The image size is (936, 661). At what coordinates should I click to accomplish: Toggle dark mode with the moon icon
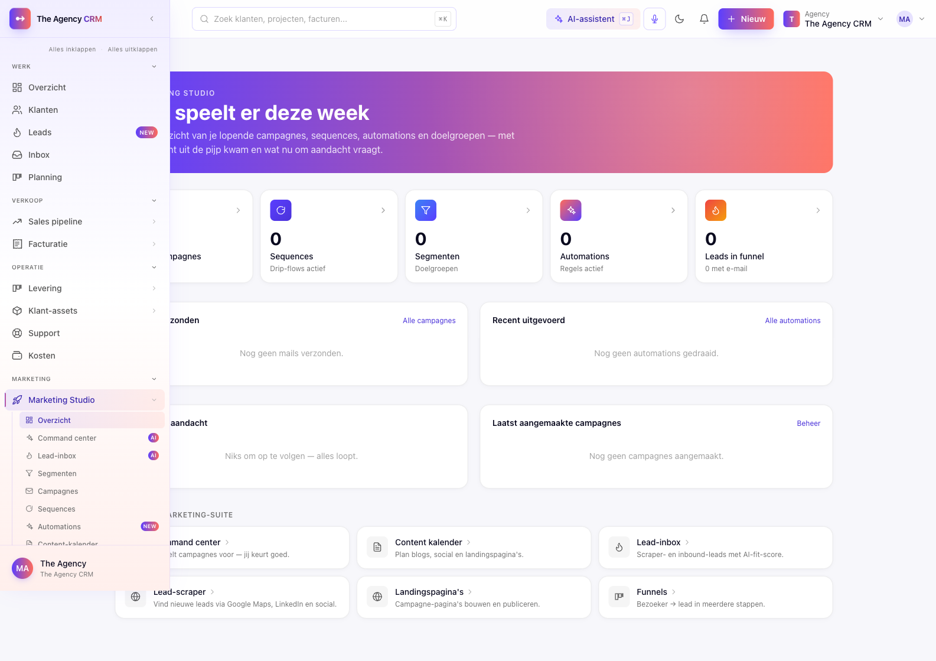[679, 19]
